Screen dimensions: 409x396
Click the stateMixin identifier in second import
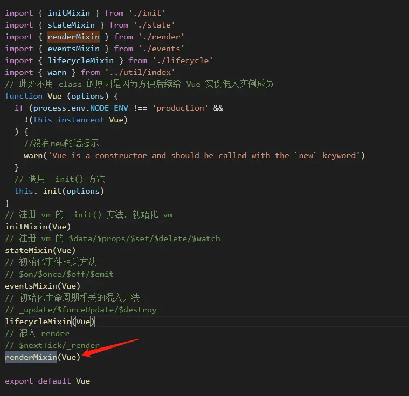[x=71, y=25]
